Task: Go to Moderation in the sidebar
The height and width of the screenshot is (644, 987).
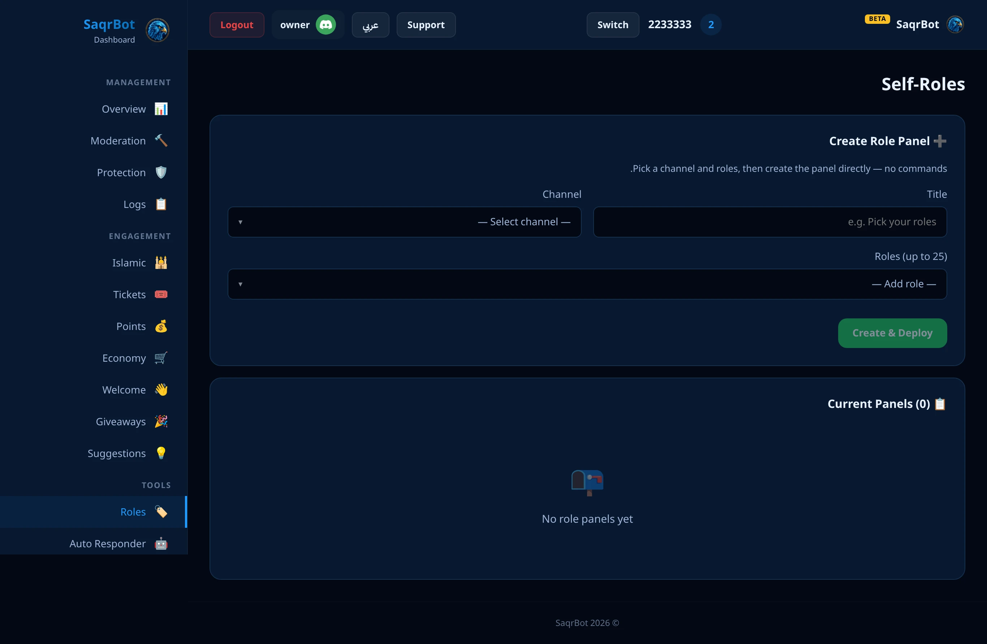Action: tap(94, 141)
